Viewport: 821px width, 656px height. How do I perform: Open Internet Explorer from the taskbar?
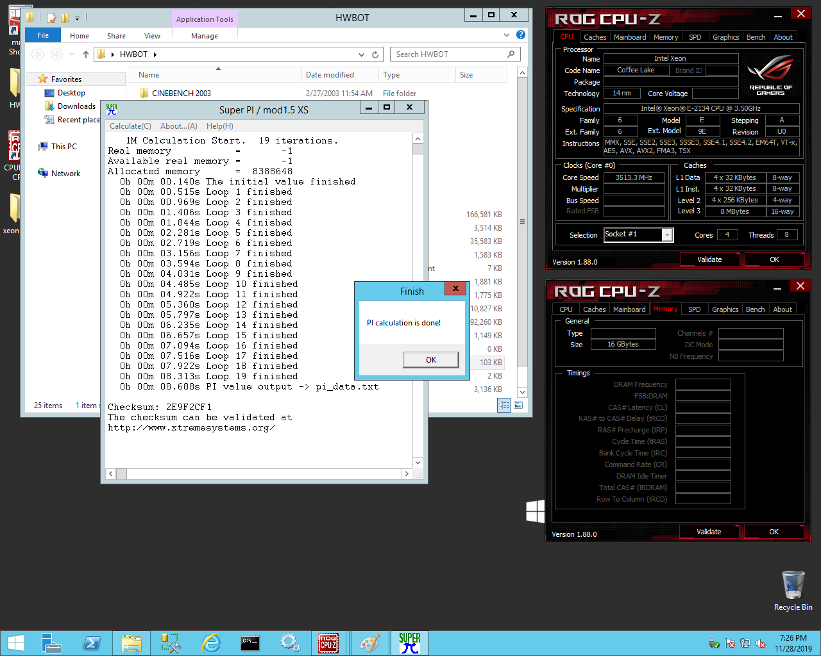point(211,643)
